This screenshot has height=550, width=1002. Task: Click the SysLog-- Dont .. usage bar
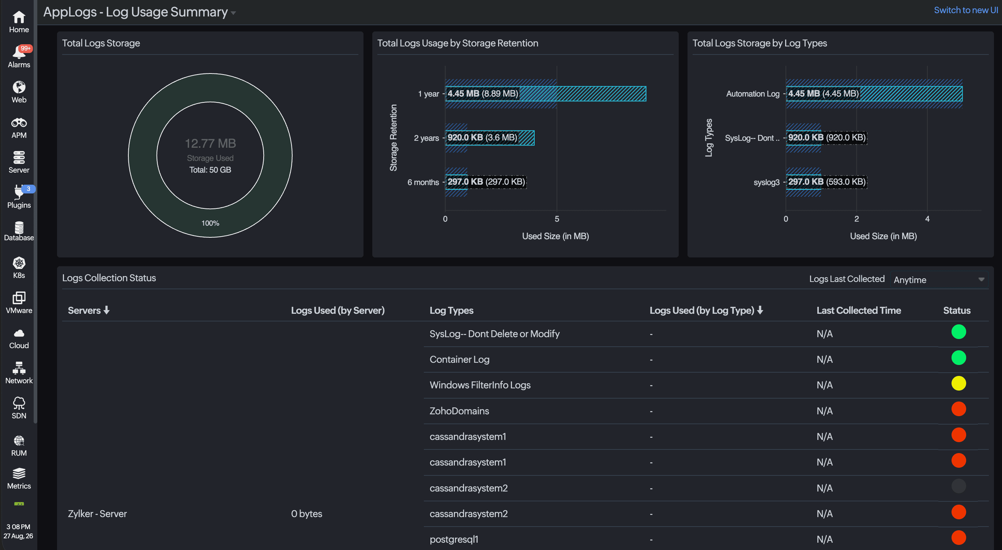coord(803,138)
